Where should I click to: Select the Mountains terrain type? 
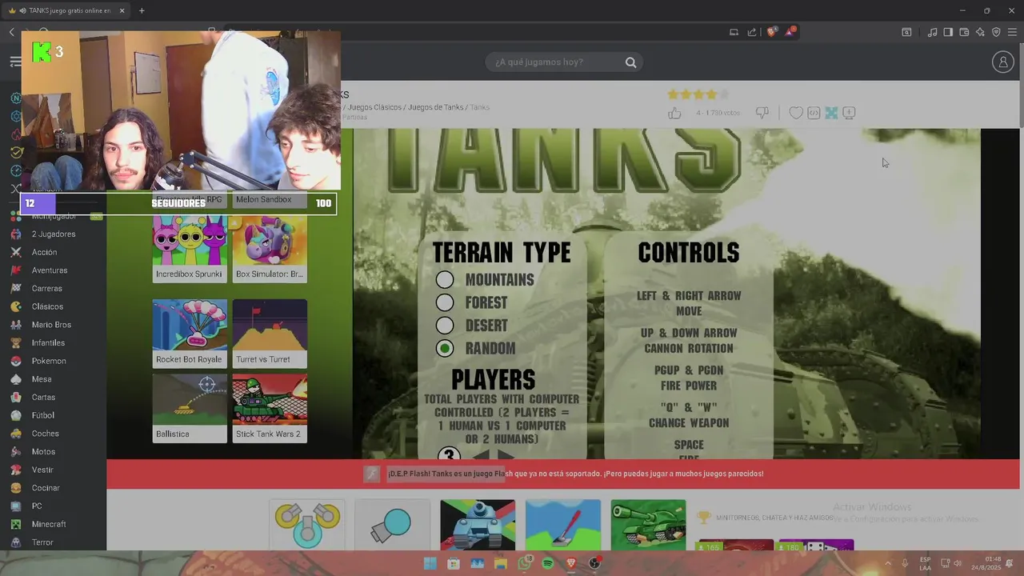(445, 280)
